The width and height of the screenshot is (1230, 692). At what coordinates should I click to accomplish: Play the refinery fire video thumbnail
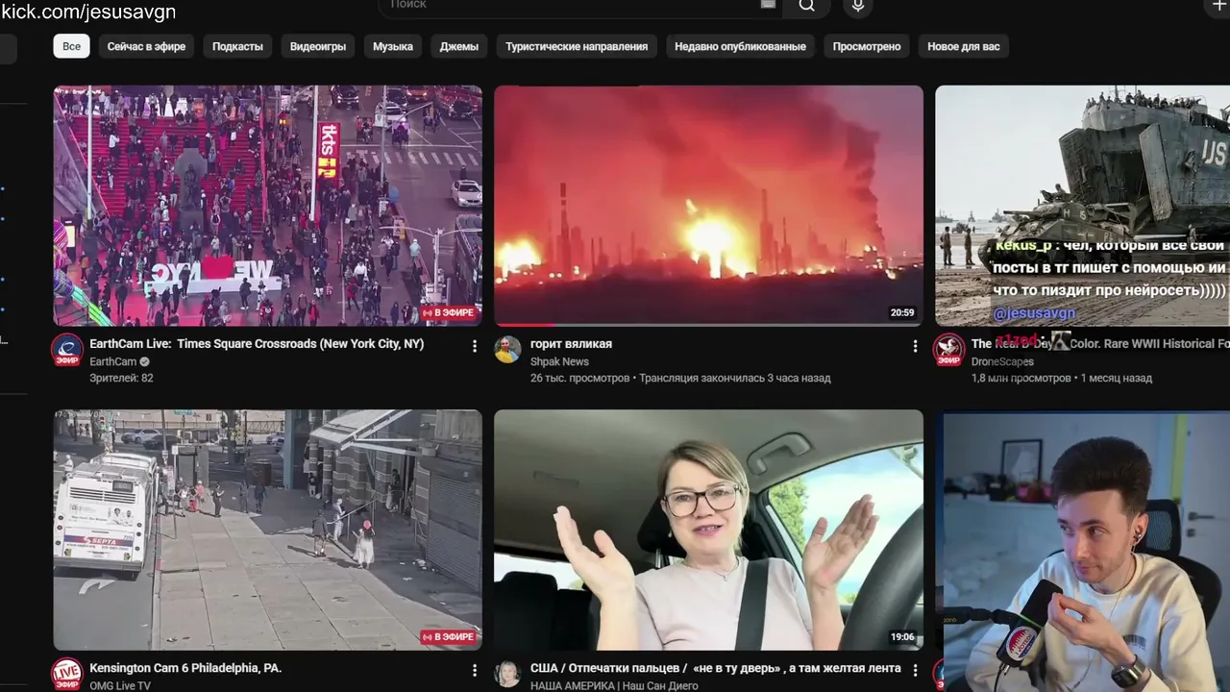click(708, 206)
